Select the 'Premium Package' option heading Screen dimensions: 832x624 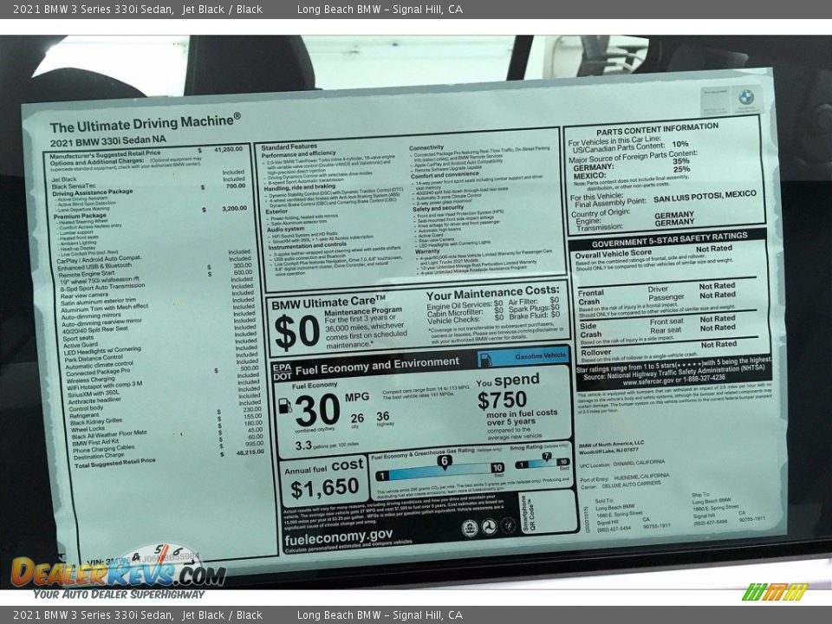point(80,216)
